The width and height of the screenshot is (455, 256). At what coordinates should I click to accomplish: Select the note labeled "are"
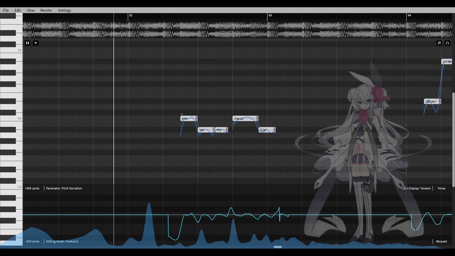tap(206, 130)
